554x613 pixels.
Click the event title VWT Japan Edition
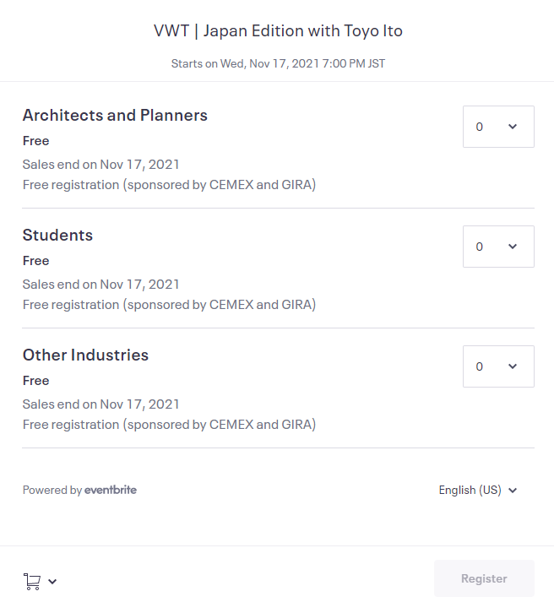(278, 31)
